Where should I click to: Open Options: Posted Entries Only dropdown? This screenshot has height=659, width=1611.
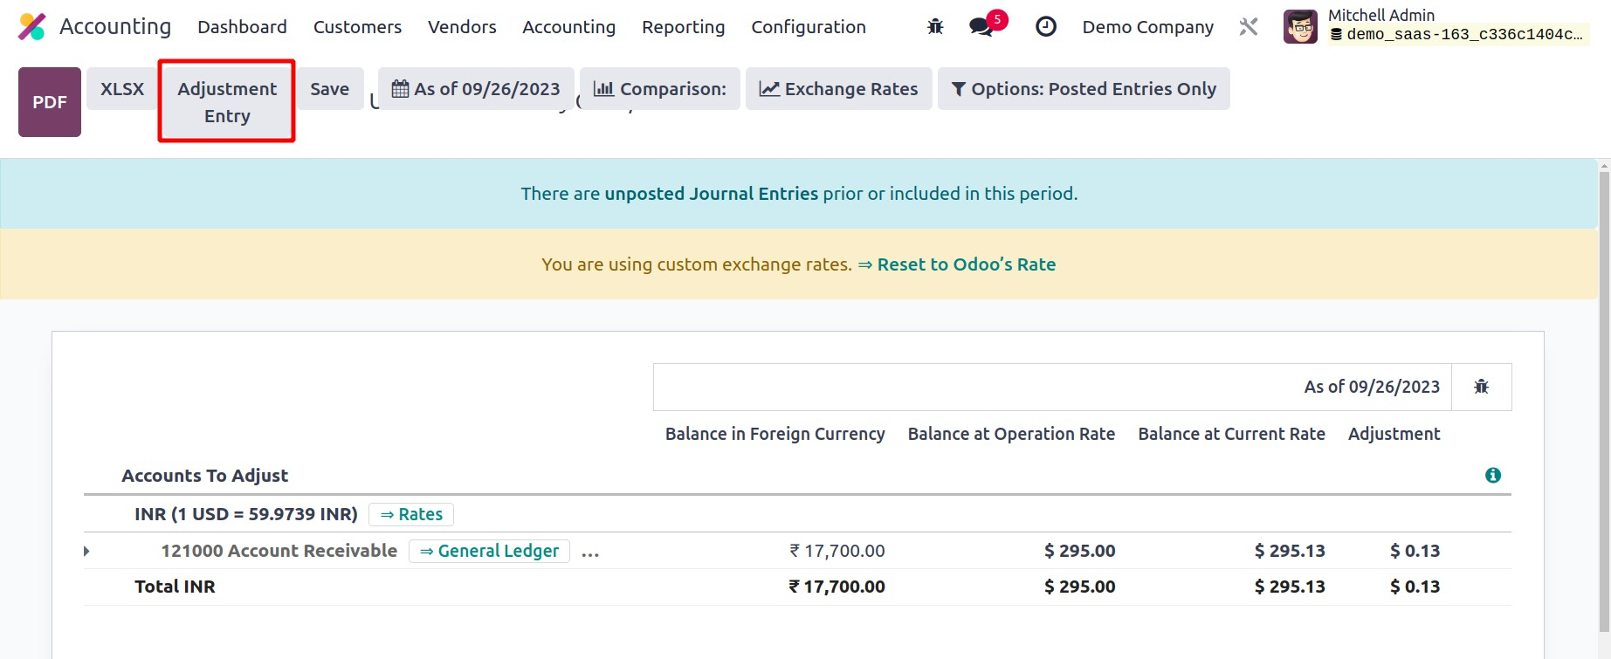(x=1083, y=89)
